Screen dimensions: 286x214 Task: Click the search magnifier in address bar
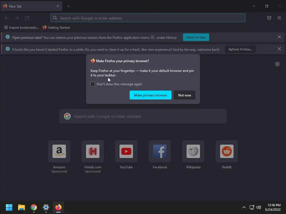point(55,18)
